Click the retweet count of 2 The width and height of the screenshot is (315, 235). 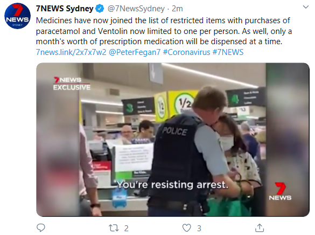point(126,229)
